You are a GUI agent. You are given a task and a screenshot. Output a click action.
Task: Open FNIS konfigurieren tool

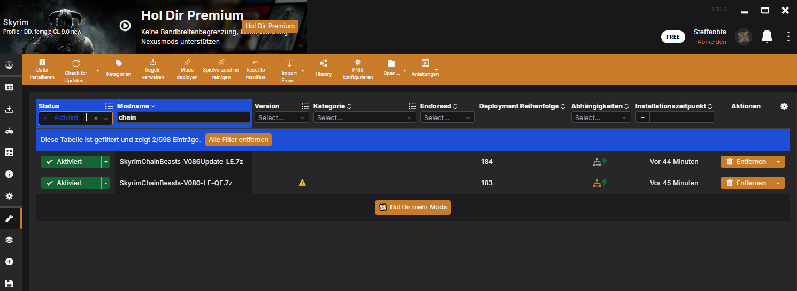pyautogui.click(x=357, y=69)
